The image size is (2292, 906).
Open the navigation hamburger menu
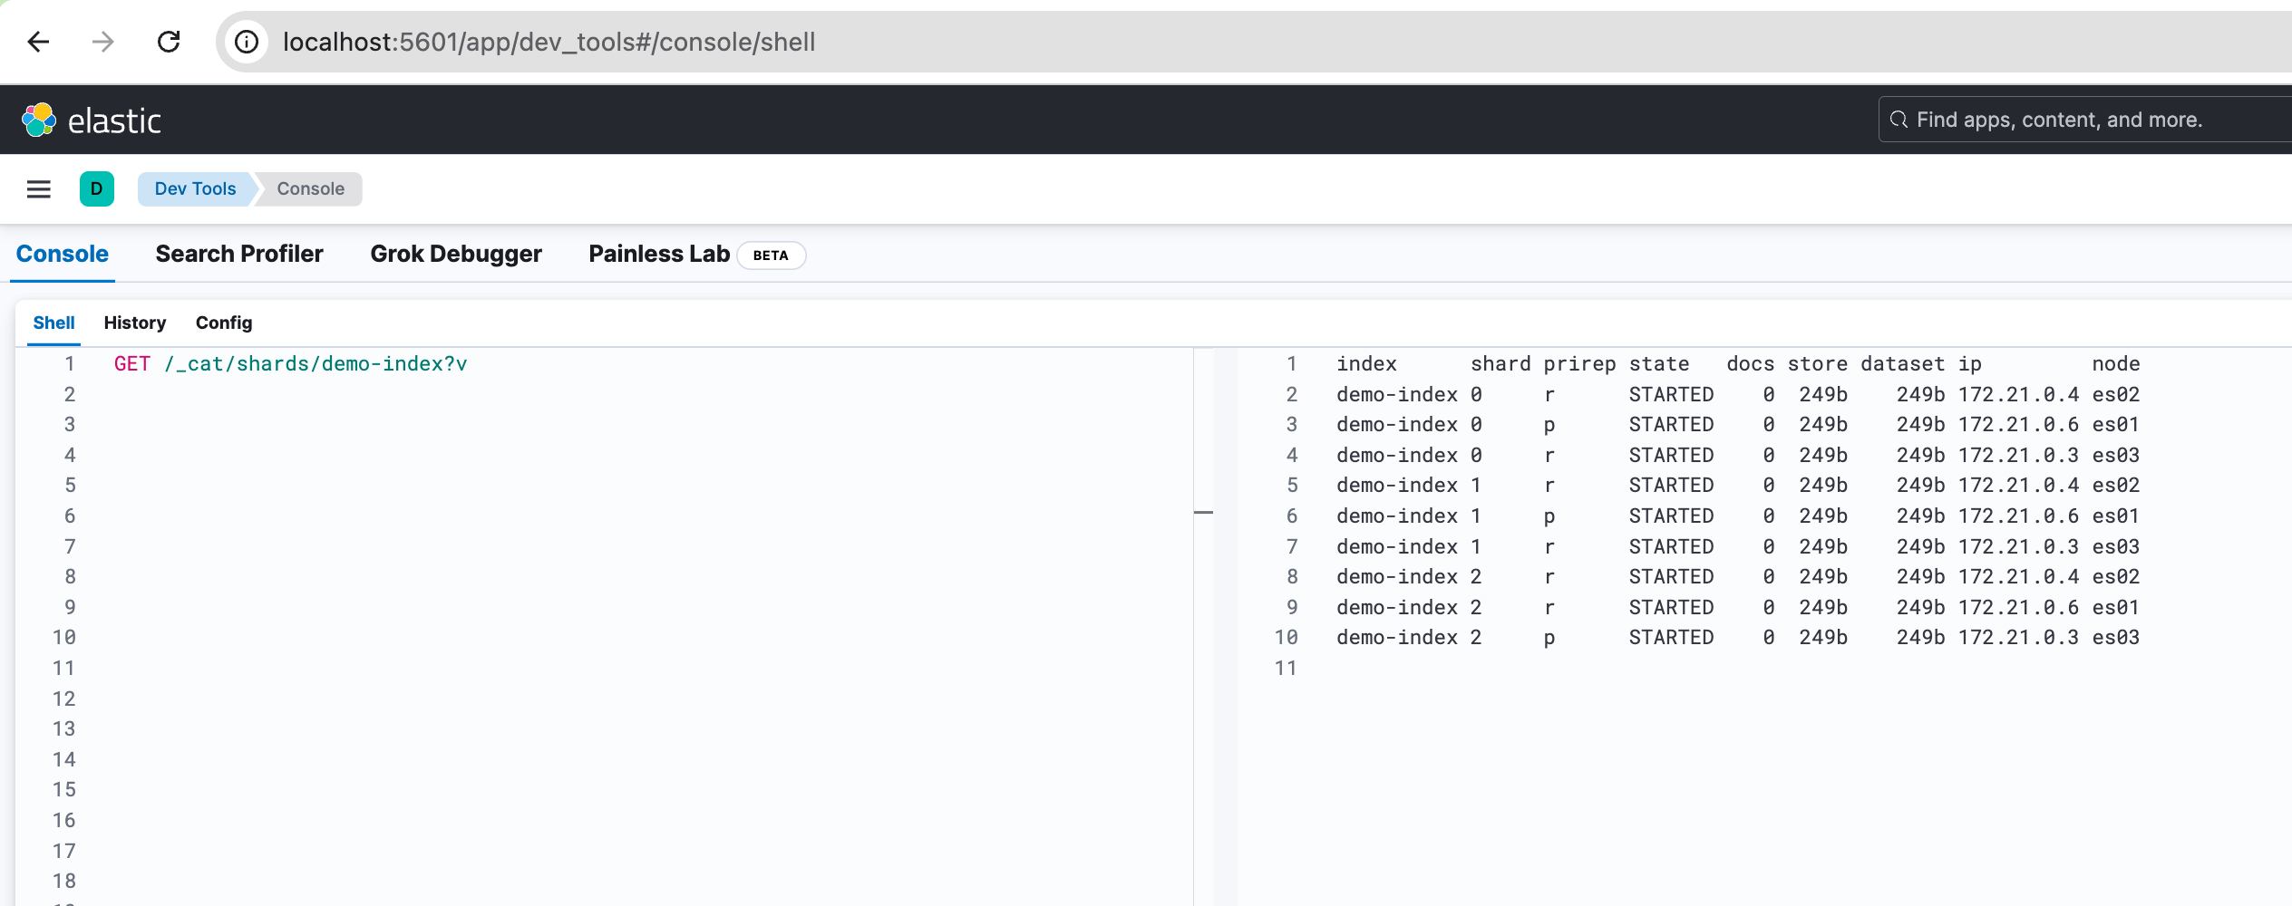(x=38, y=188)
